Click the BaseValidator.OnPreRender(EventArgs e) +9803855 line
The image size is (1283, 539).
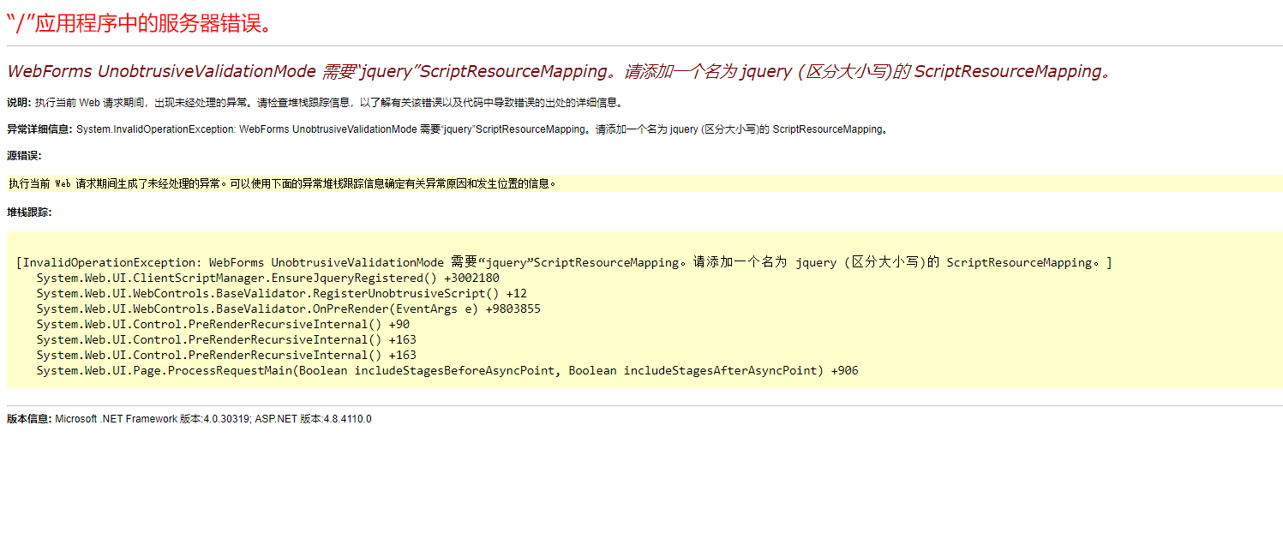[x=288, y=309]
